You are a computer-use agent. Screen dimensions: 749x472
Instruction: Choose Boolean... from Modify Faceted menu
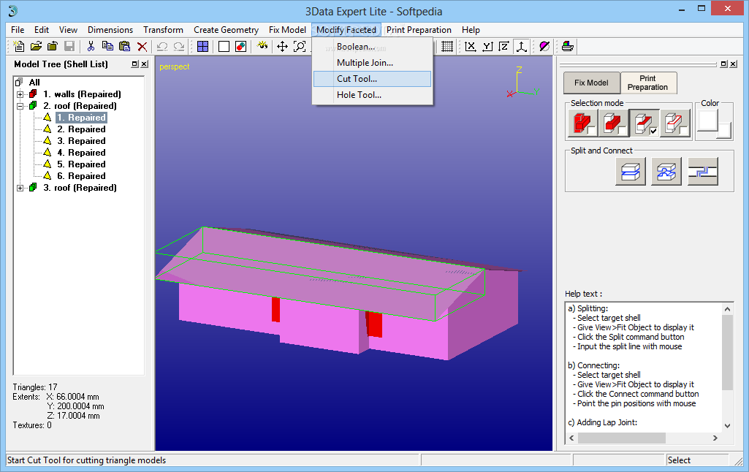pos(373,47)
